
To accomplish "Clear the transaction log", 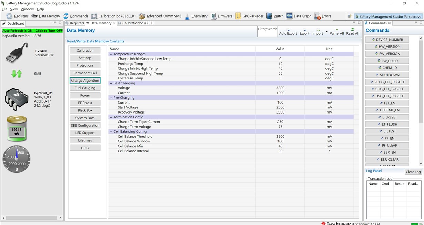I will point(413,172).
